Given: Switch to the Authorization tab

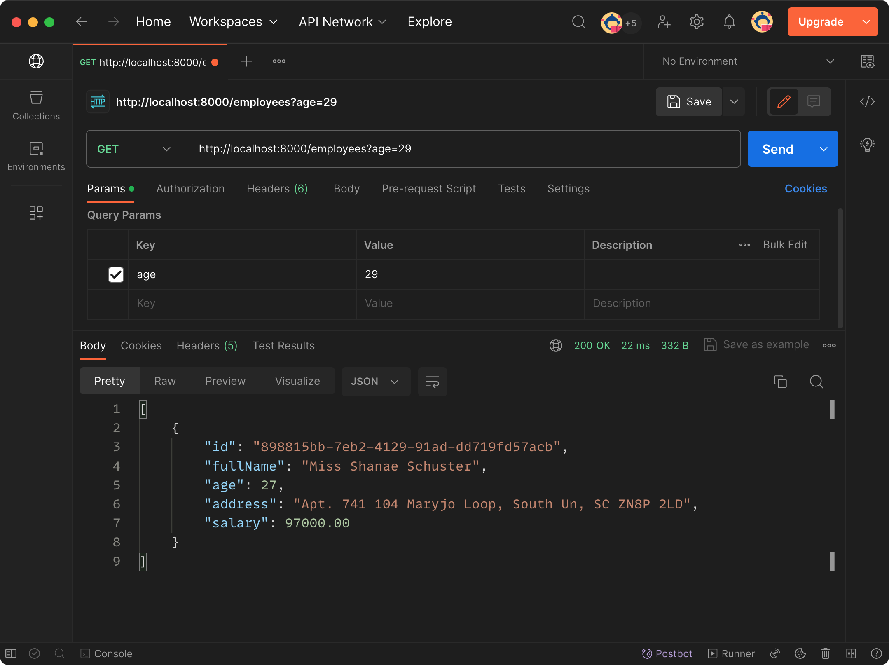Looking at the screenshot, I should click(x=190, y=189).
